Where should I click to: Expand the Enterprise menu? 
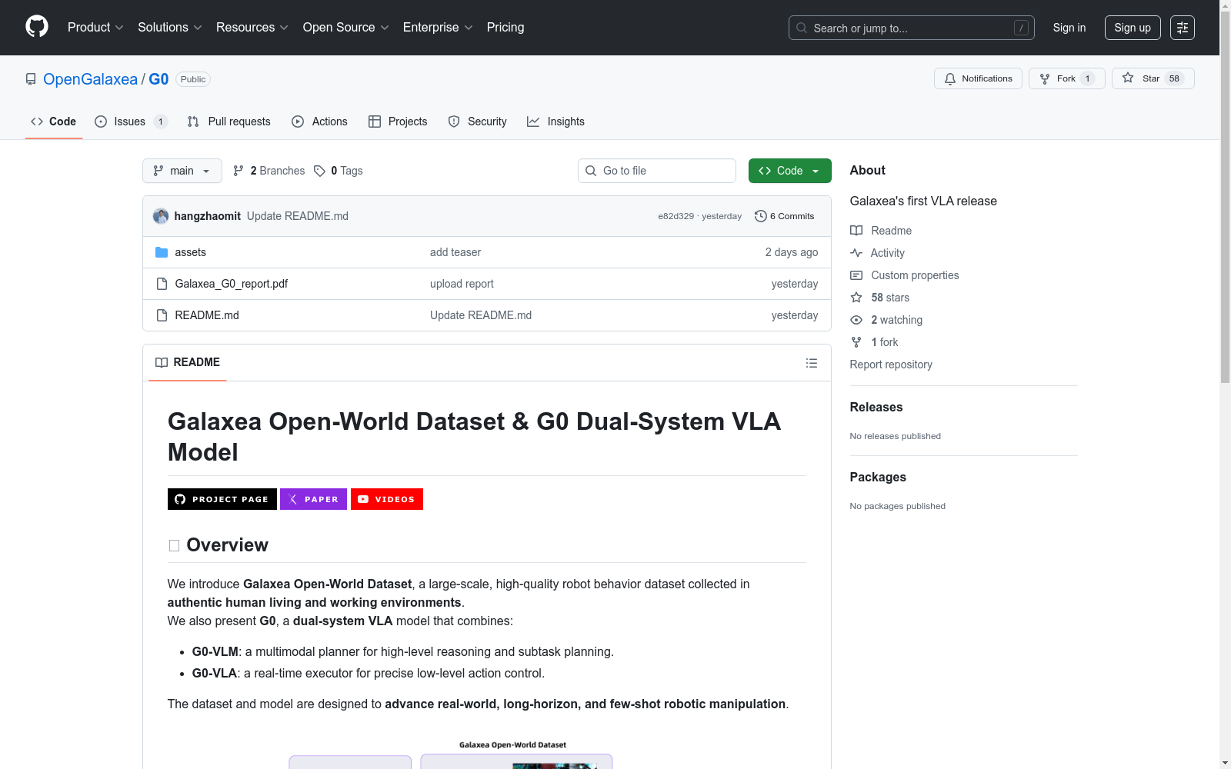point(438,28)
